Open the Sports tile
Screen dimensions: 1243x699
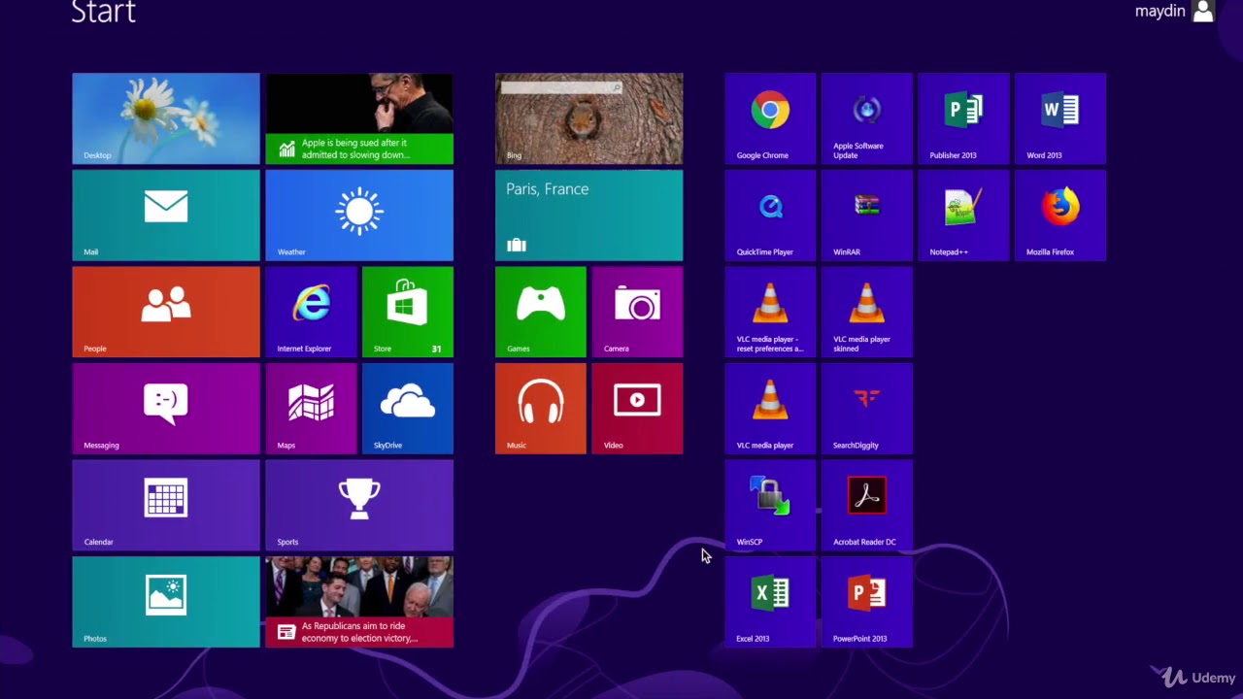click(359, 506)
